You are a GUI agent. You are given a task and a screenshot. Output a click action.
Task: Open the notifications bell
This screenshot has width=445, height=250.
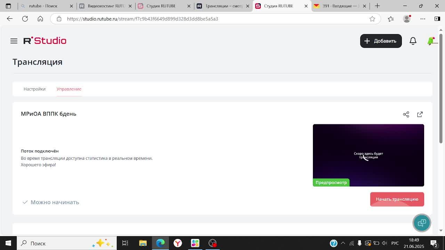click(x=413, y=41)
